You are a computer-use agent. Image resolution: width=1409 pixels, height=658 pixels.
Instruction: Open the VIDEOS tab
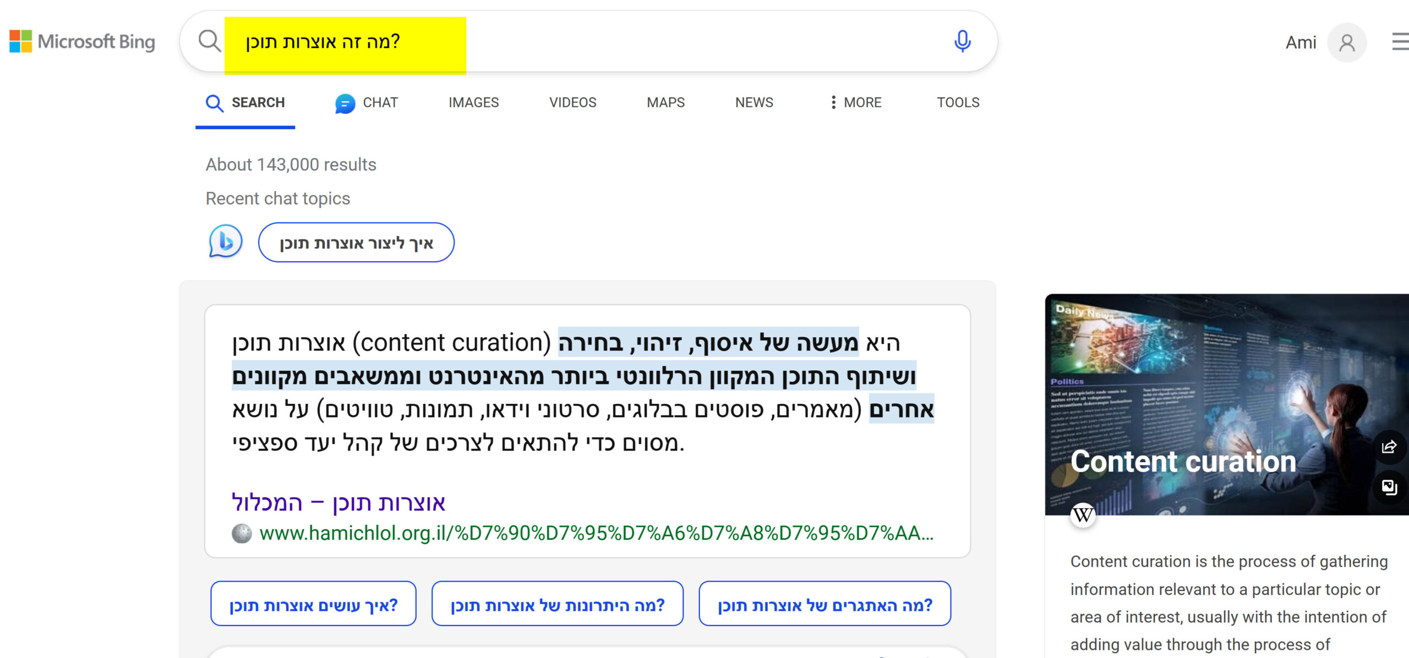[572, 102]
